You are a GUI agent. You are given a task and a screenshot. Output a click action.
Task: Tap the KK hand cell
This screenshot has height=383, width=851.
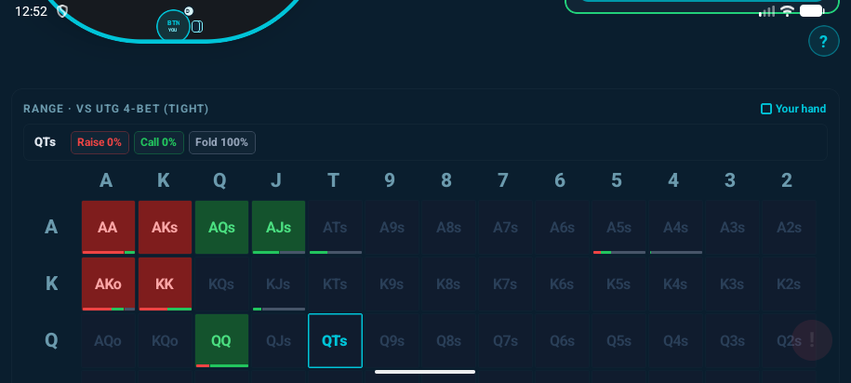coord(165,284)
